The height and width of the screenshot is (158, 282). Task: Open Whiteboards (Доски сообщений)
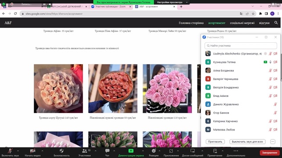pos(193,153)
